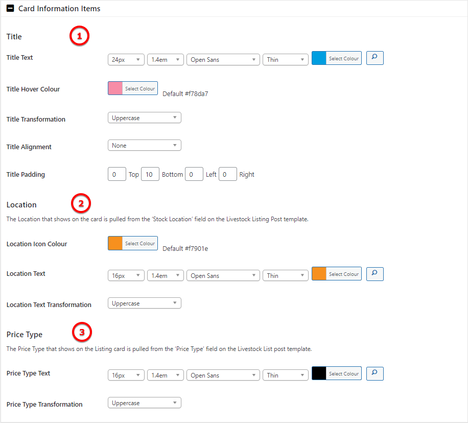Screen dimensions: 468x423
Task: Click the Price Type Text magnifier icon
Action: tap(375, 373)
